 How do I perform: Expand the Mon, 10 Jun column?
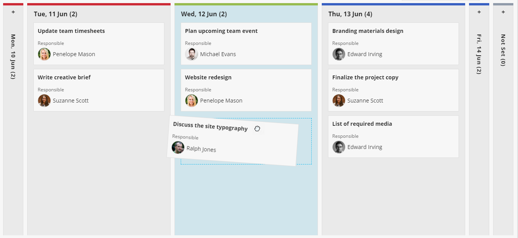[13, 12]
